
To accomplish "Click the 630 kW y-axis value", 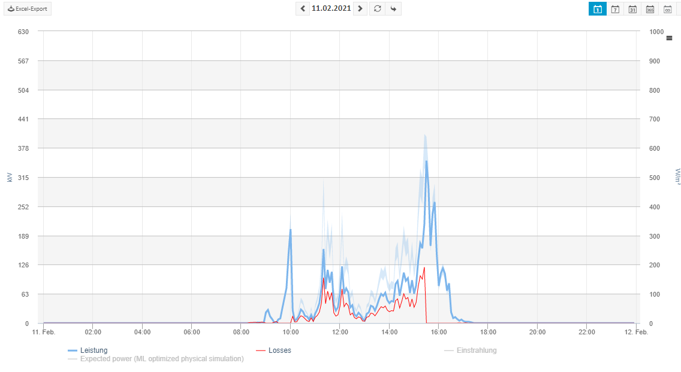I will pyautogui.click(x=23, y=32).
